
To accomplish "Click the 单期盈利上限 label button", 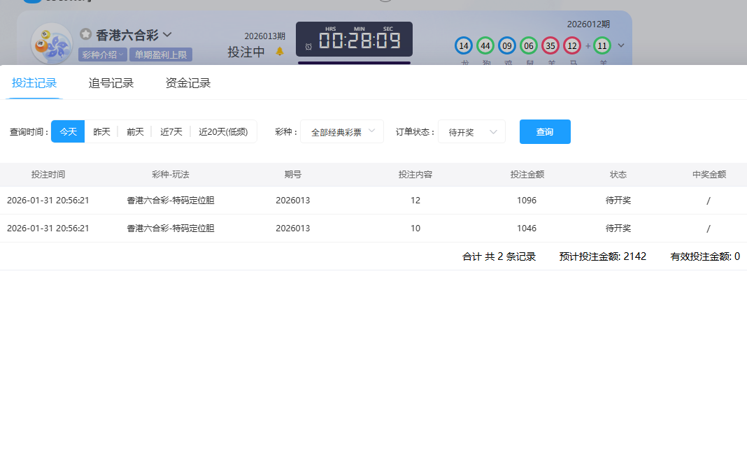I will coord(160,55).
